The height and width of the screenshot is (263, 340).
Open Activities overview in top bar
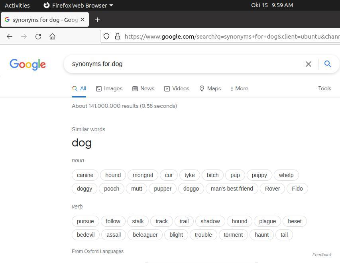pyautogui.click(x=17, y=6)
